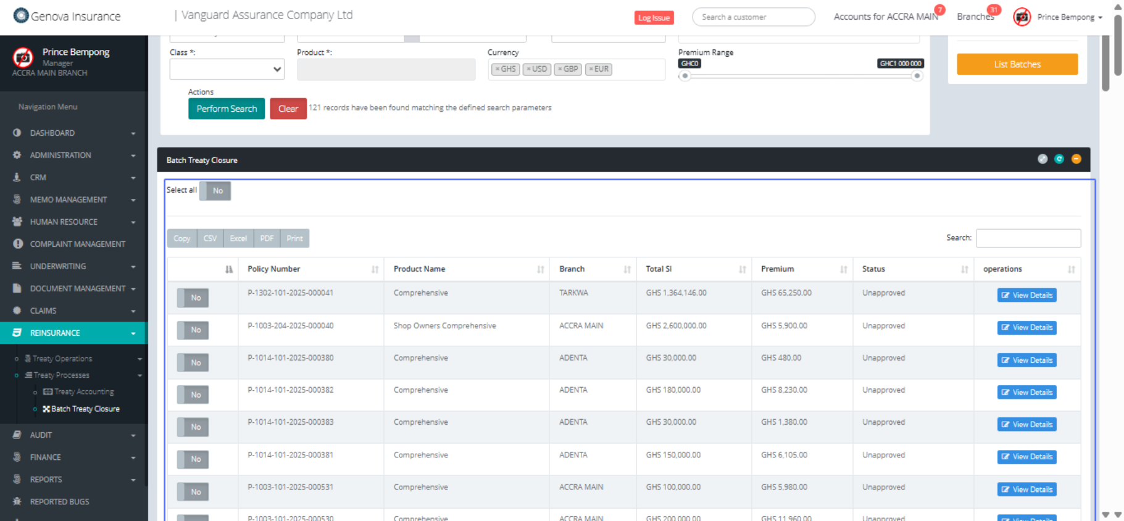Click the refresh icon in Batch Treaty Closure header
This screenshot has width=1124, height=521.
tap(1059, 159)
